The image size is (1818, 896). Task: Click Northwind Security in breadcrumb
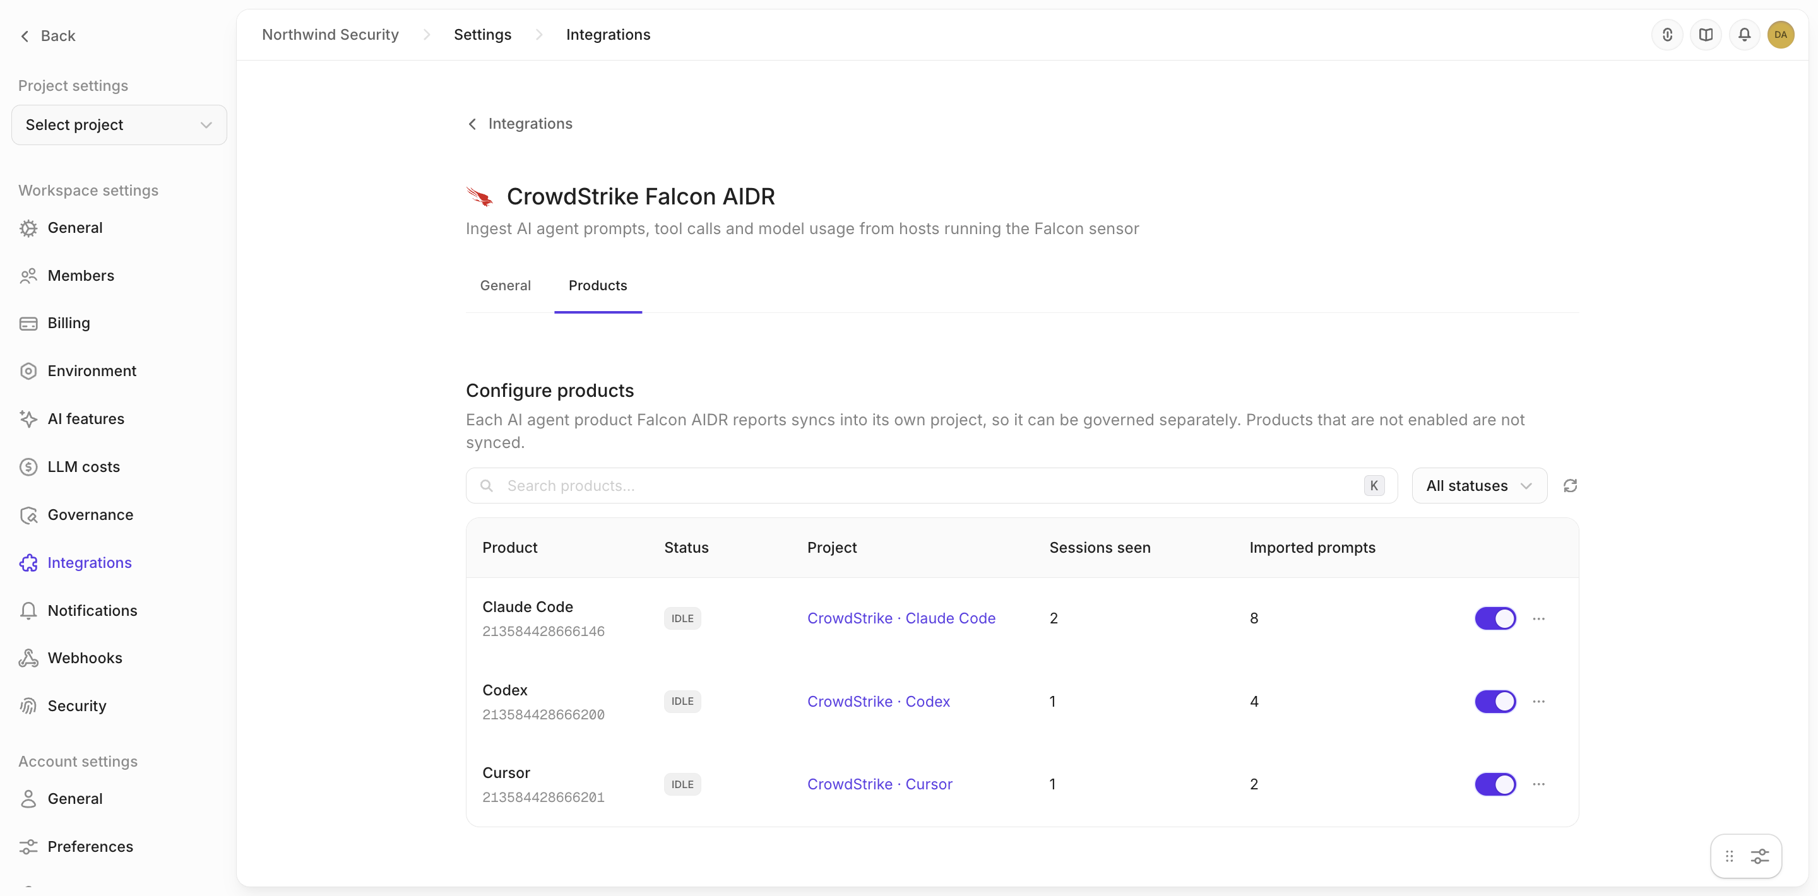(330, 35)
